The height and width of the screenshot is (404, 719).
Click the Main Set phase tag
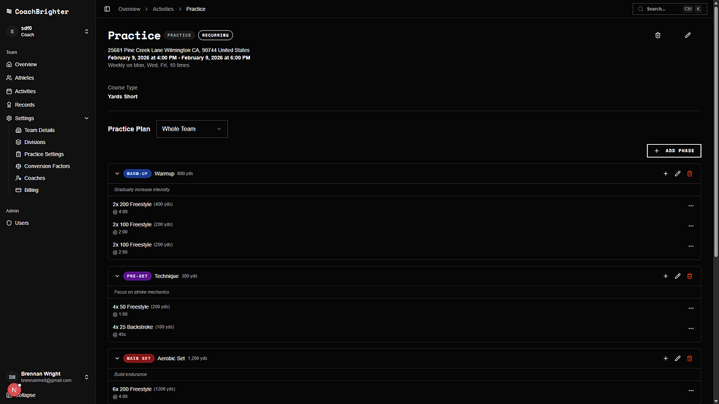[139, 359]
